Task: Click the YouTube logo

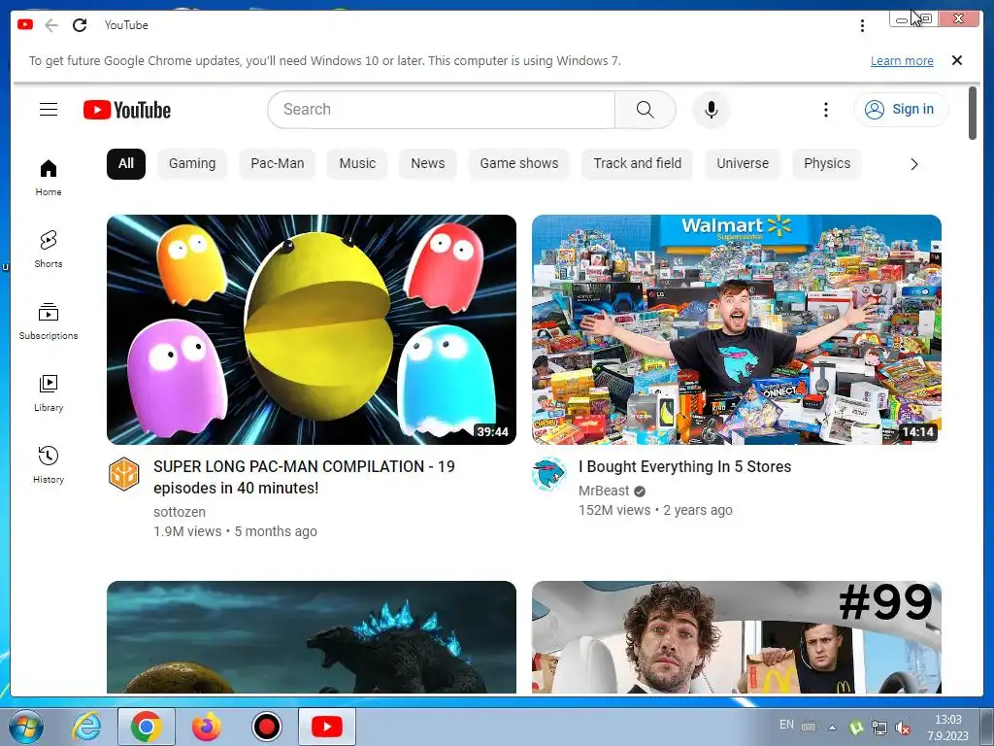Action: tap(127, 110)
